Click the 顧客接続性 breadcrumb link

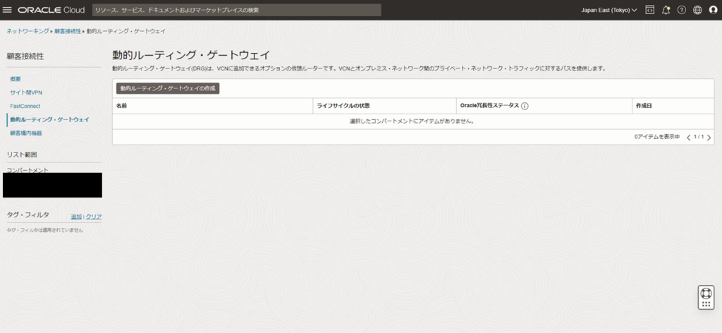[x=67, y=31]
